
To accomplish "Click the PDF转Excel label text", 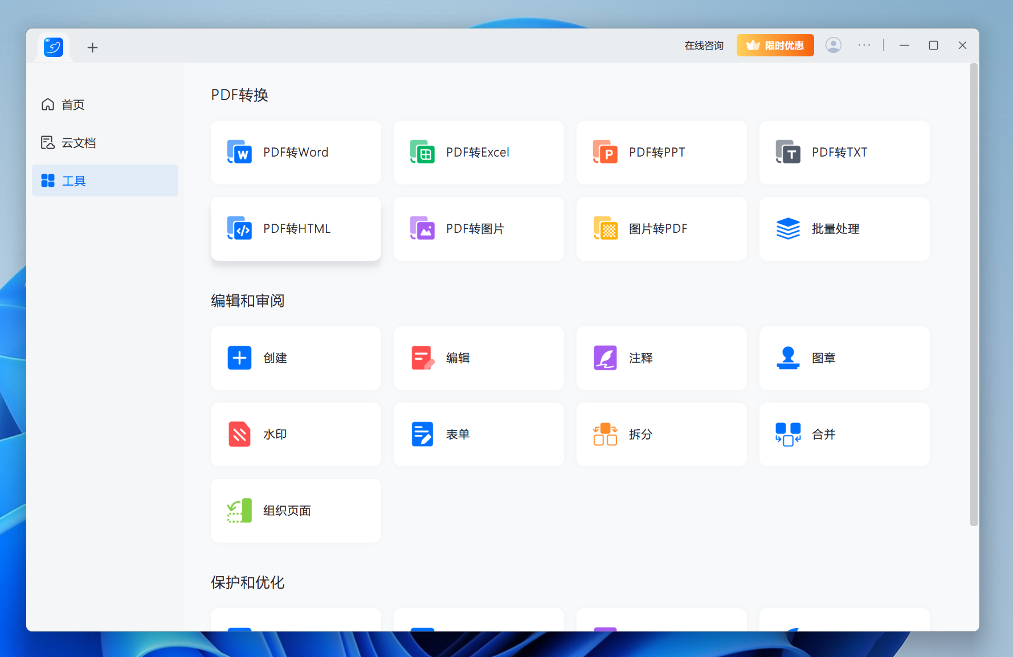I will pyautogui.click(x=477, y=152).
